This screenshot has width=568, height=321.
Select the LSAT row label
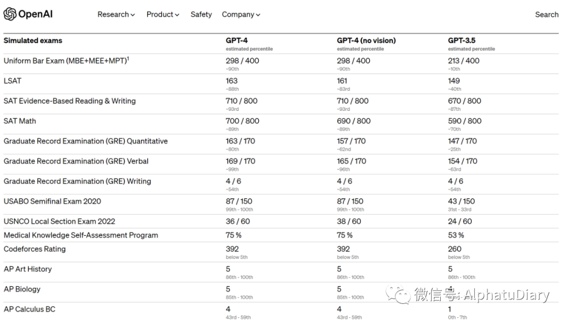[12, 81]
